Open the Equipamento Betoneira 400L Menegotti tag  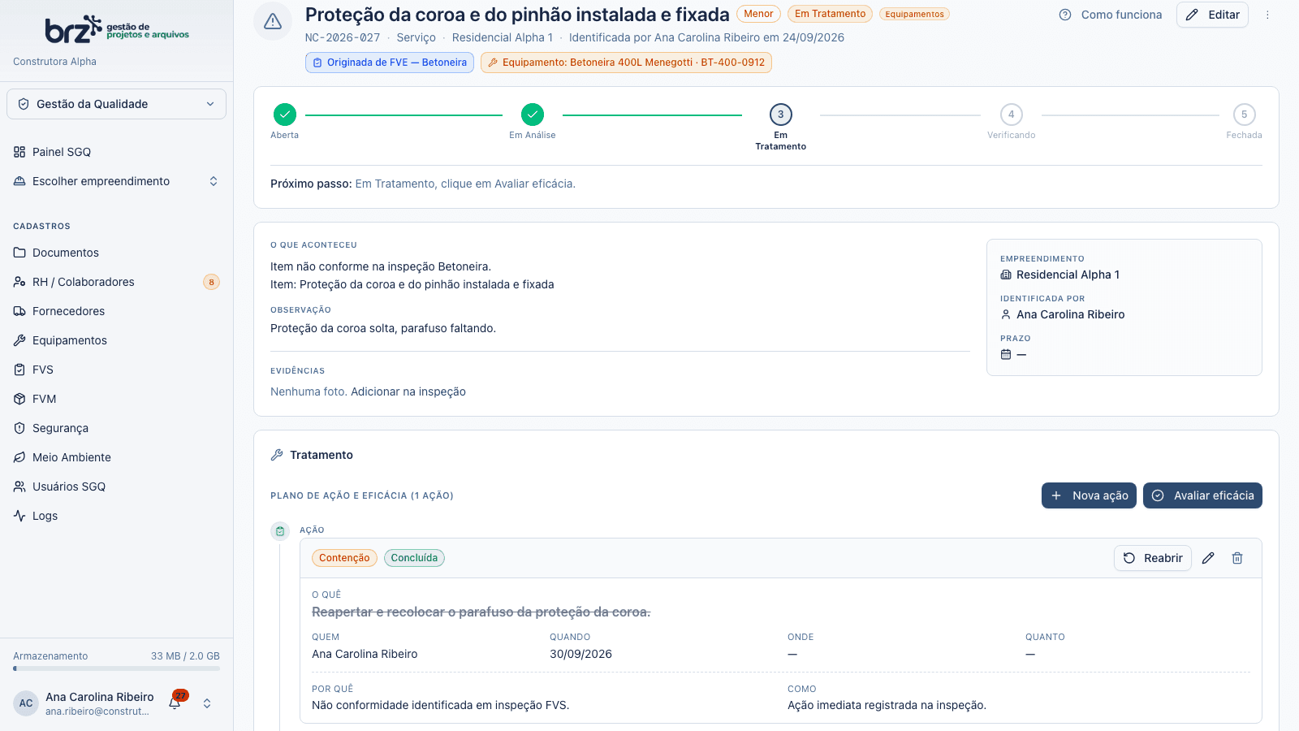point(626,63)
